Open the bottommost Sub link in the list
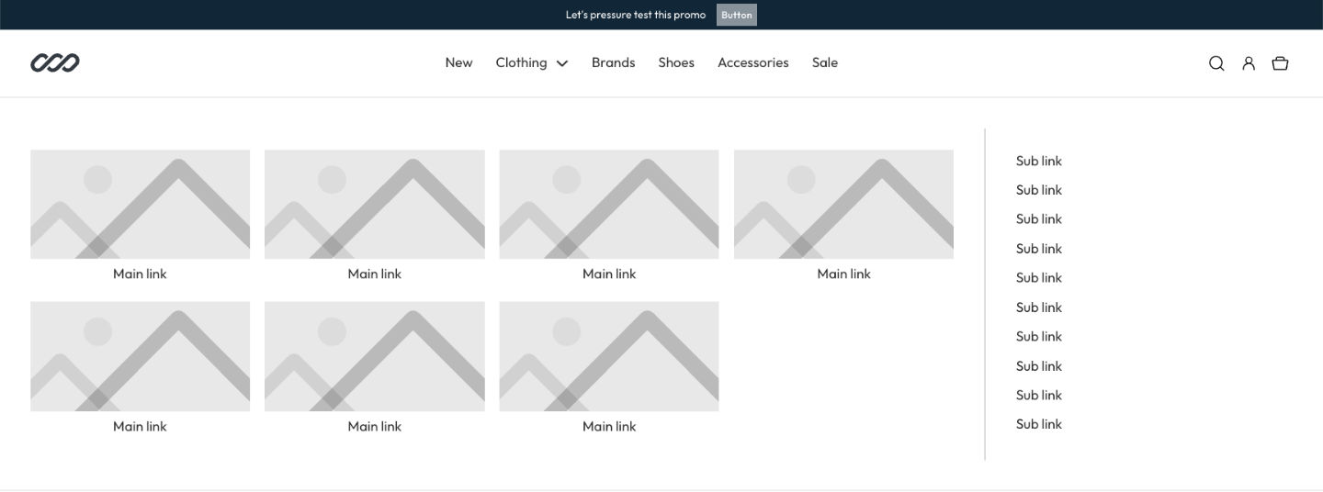This screenshot has height=492, width=1323. click(x=1038, y=424)
